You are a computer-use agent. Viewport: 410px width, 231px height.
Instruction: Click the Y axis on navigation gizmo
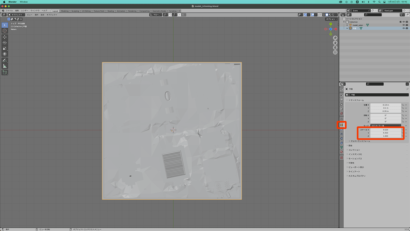click(331, 24)
